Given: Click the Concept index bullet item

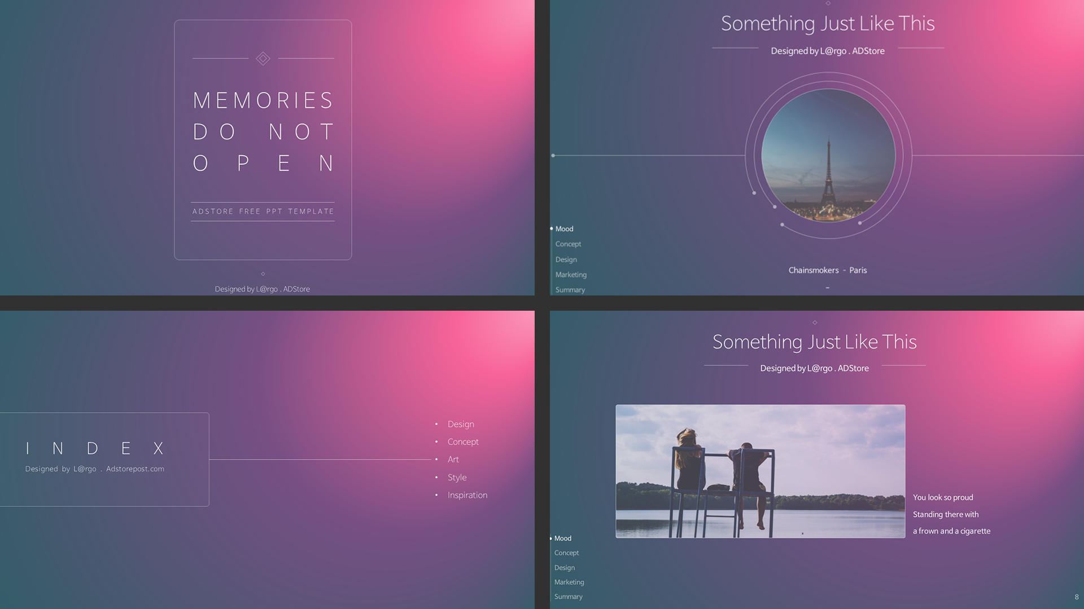Looking at the screenshot, I should click(x=463, y=442).
